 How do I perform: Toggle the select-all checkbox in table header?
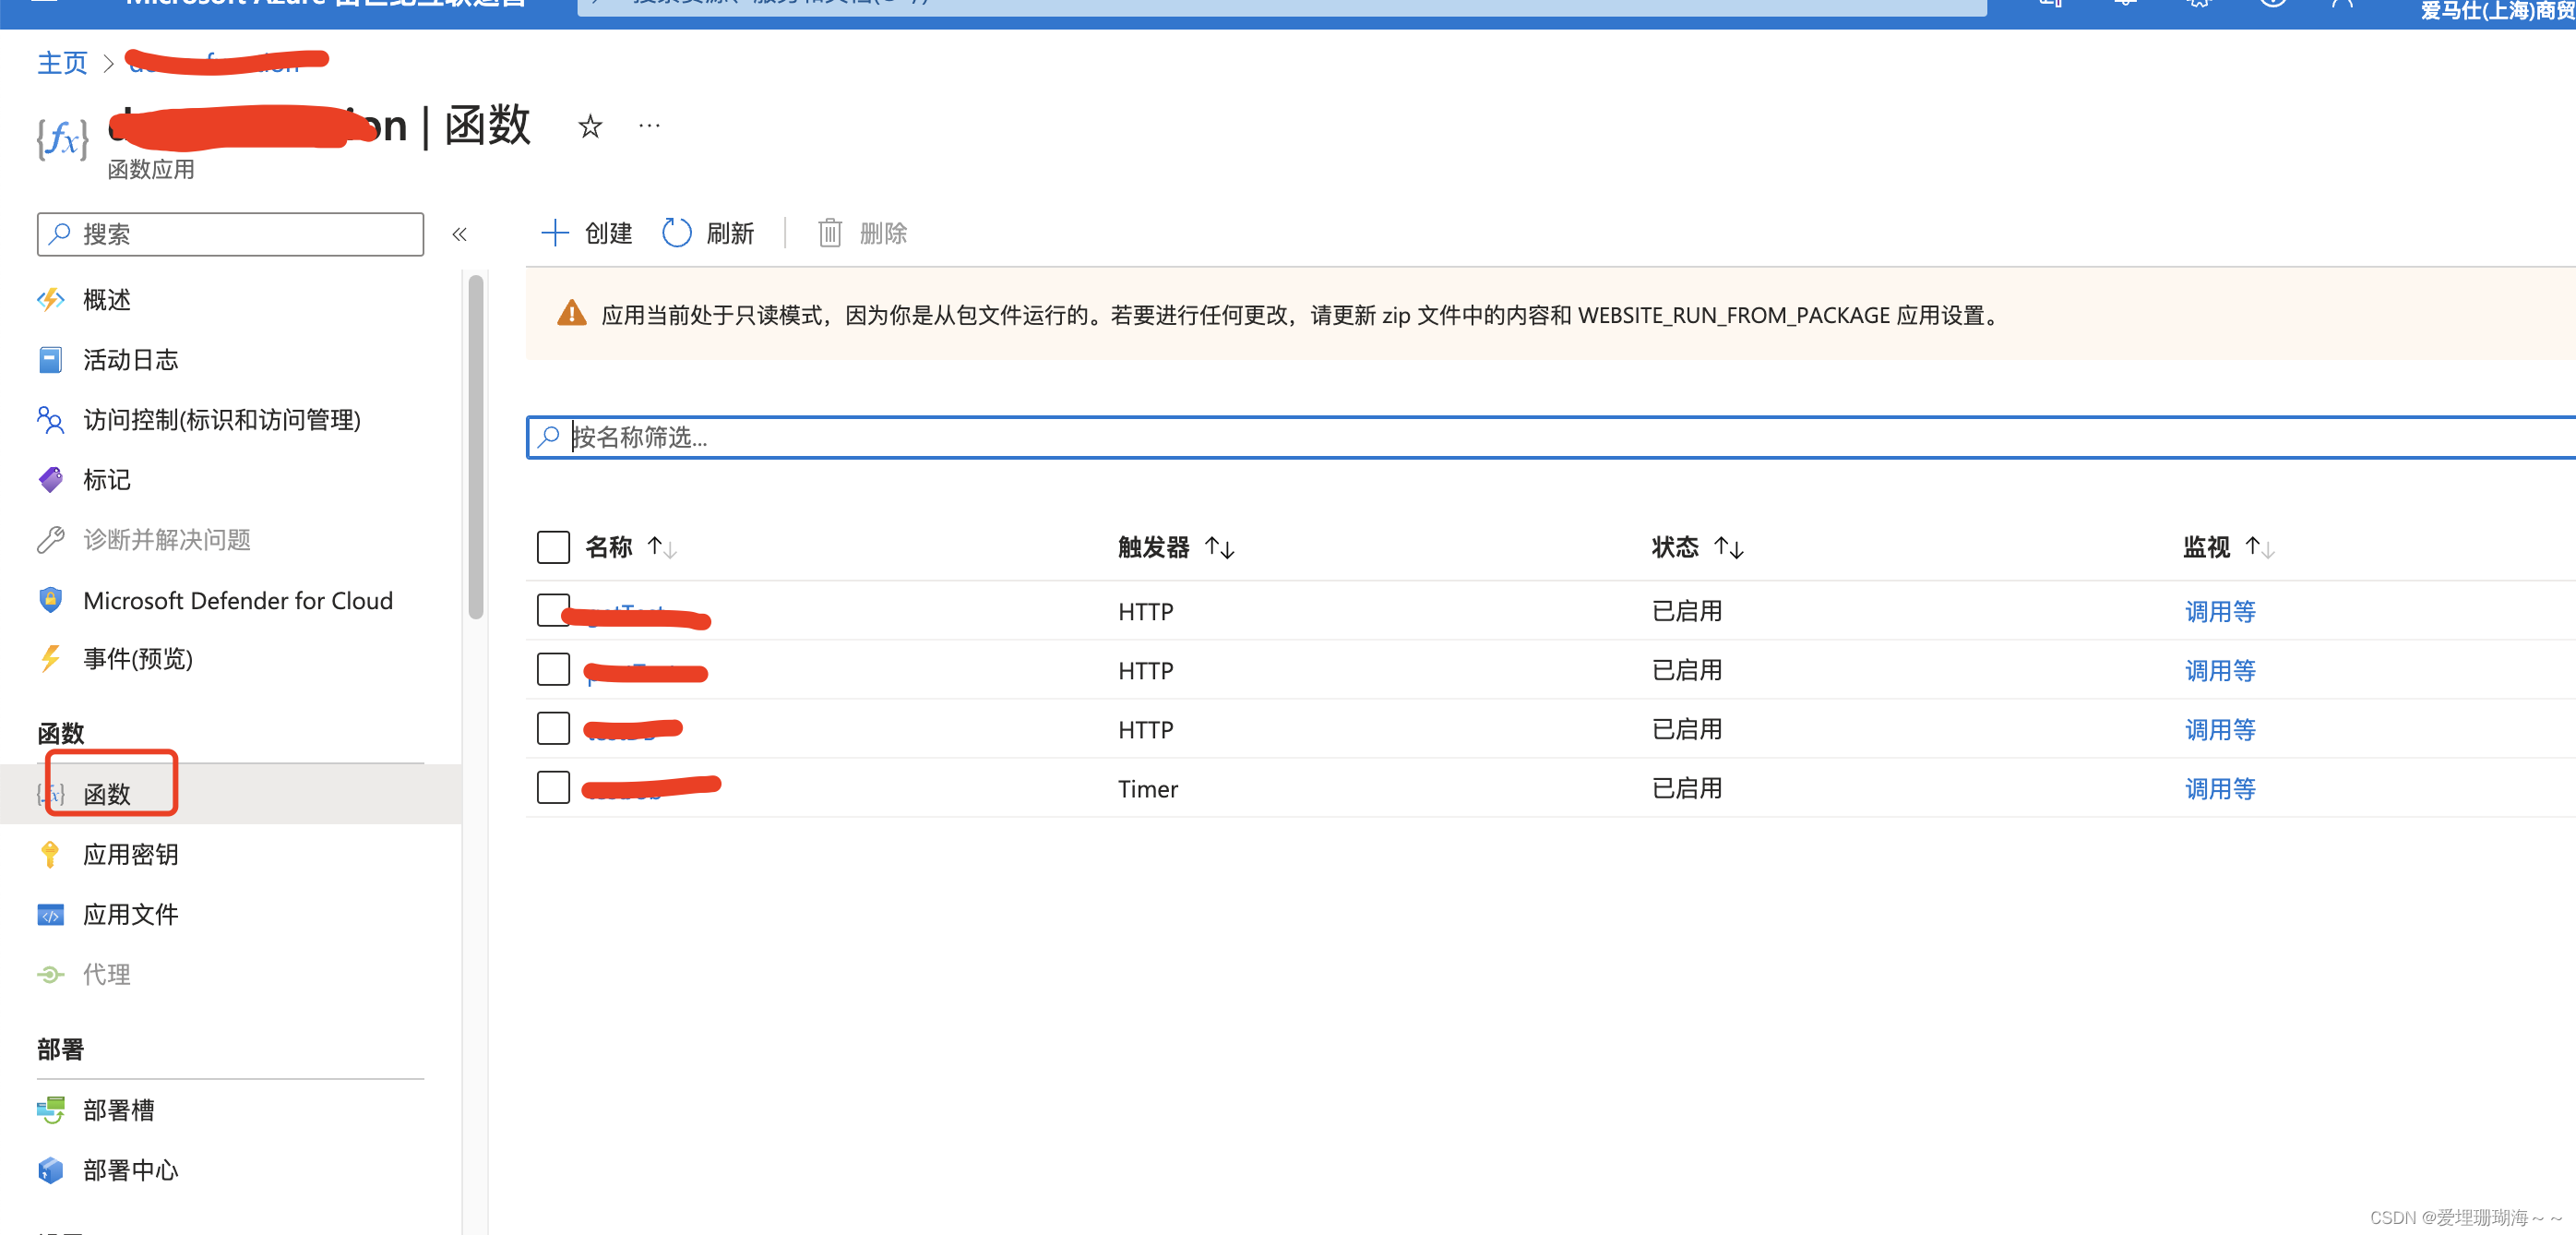coord(553,546)
